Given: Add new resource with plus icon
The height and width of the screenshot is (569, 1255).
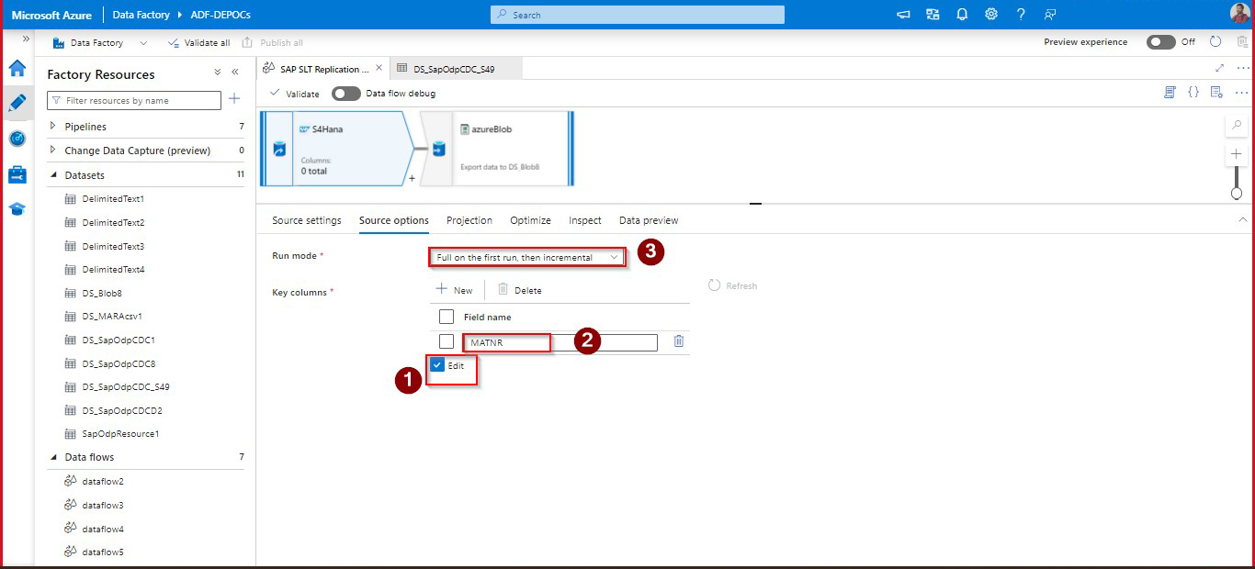Looking at the screenshot, I should pos(234,99).
